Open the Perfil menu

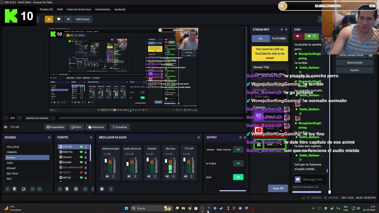click(60, 9)
